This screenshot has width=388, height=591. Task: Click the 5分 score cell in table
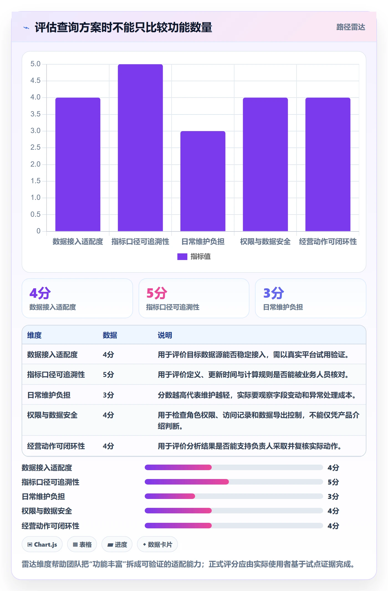[x=108, y=375]
